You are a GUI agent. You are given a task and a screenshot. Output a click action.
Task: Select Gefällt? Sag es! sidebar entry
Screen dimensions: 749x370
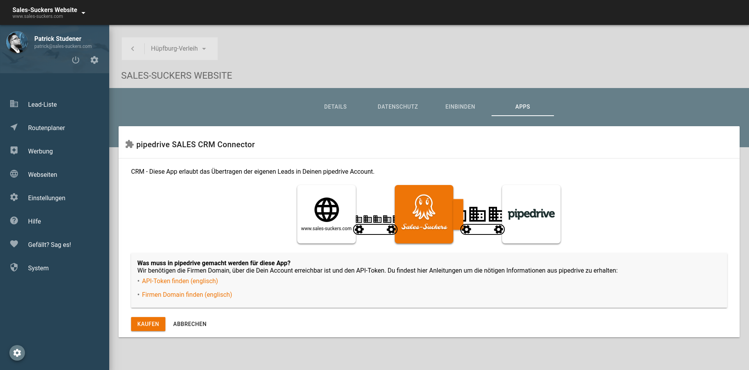click(55, 245)
